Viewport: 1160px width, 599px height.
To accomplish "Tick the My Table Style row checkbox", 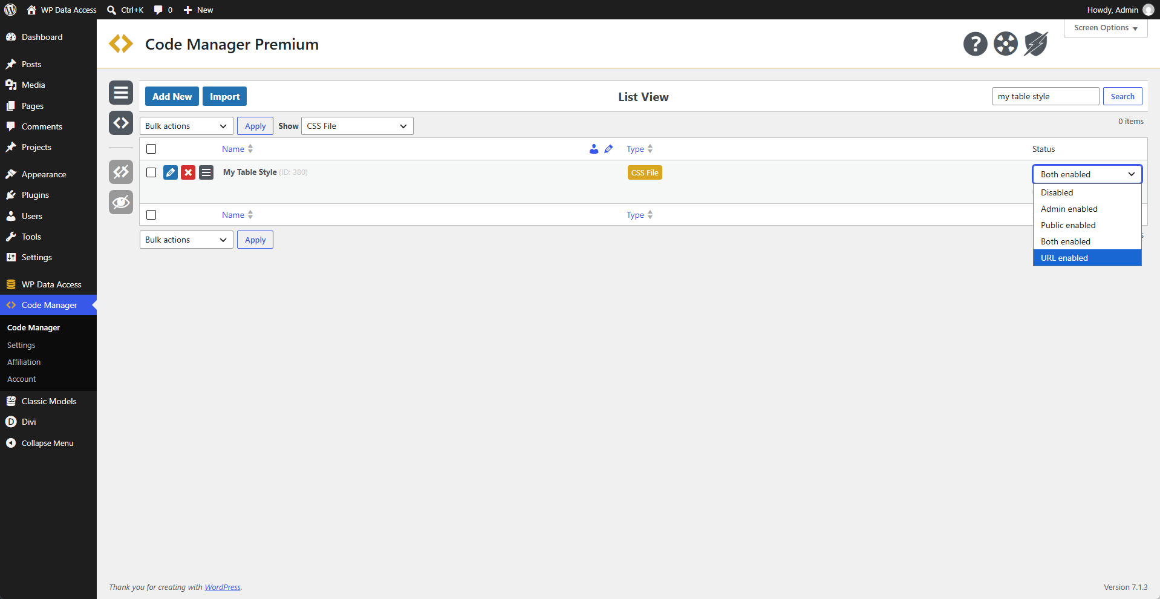I will [151, 172].
